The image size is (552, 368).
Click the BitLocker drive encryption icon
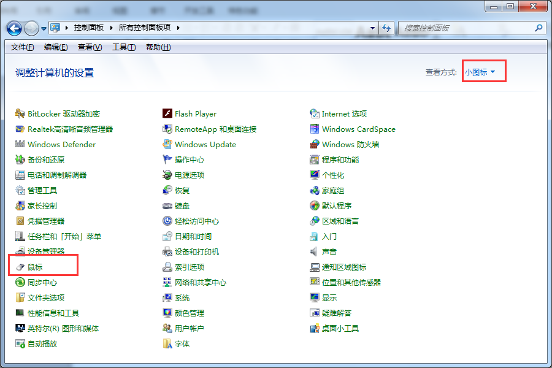20,113
